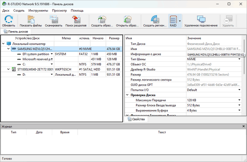This screenshot has height=162, width=247.
Task: Click Поиск разделов toolbar icon
Action: coord(76,19)
